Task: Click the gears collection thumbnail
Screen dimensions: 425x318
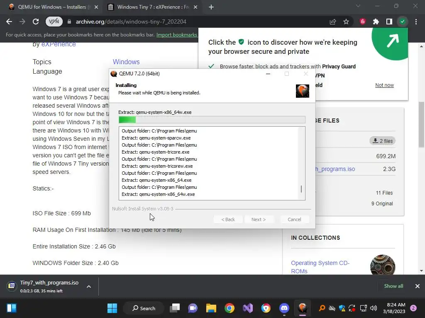Action: [382, 265]
